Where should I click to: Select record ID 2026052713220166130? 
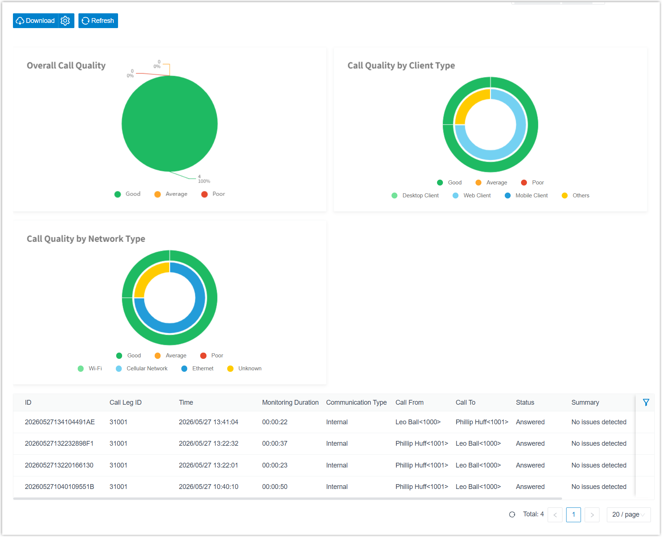pyautogui.click(x=59, y=465)
